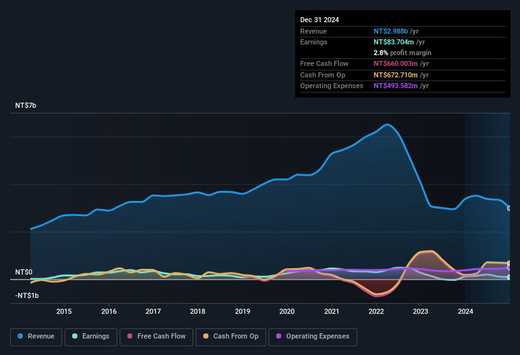The height and width of the screenshot is (355, 520).
Task: Click the NT$83.704m earnings value
Action: pyautogui.click(x=394, y=42)
